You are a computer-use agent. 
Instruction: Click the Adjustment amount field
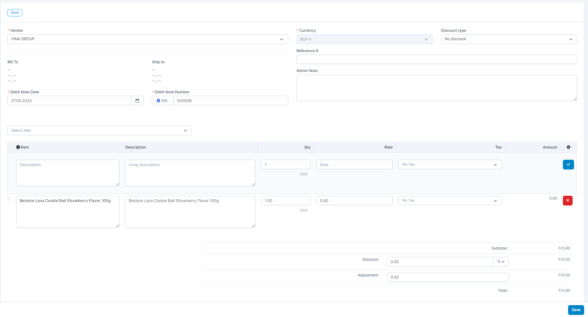coord(447,278)
